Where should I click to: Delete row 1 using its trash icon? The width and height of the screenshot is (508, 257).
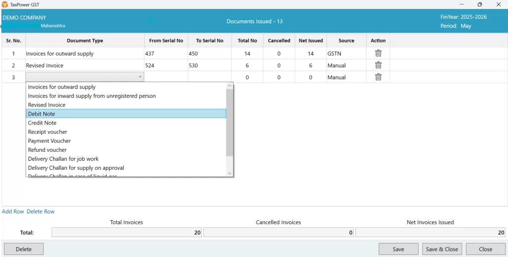click(378, 53)
